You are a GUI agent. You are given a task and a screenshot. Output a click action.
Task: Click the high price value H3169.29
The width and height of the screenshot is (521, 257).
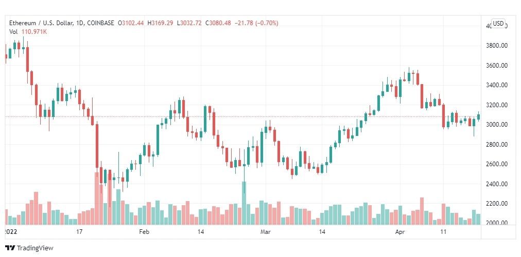(161, 23)
